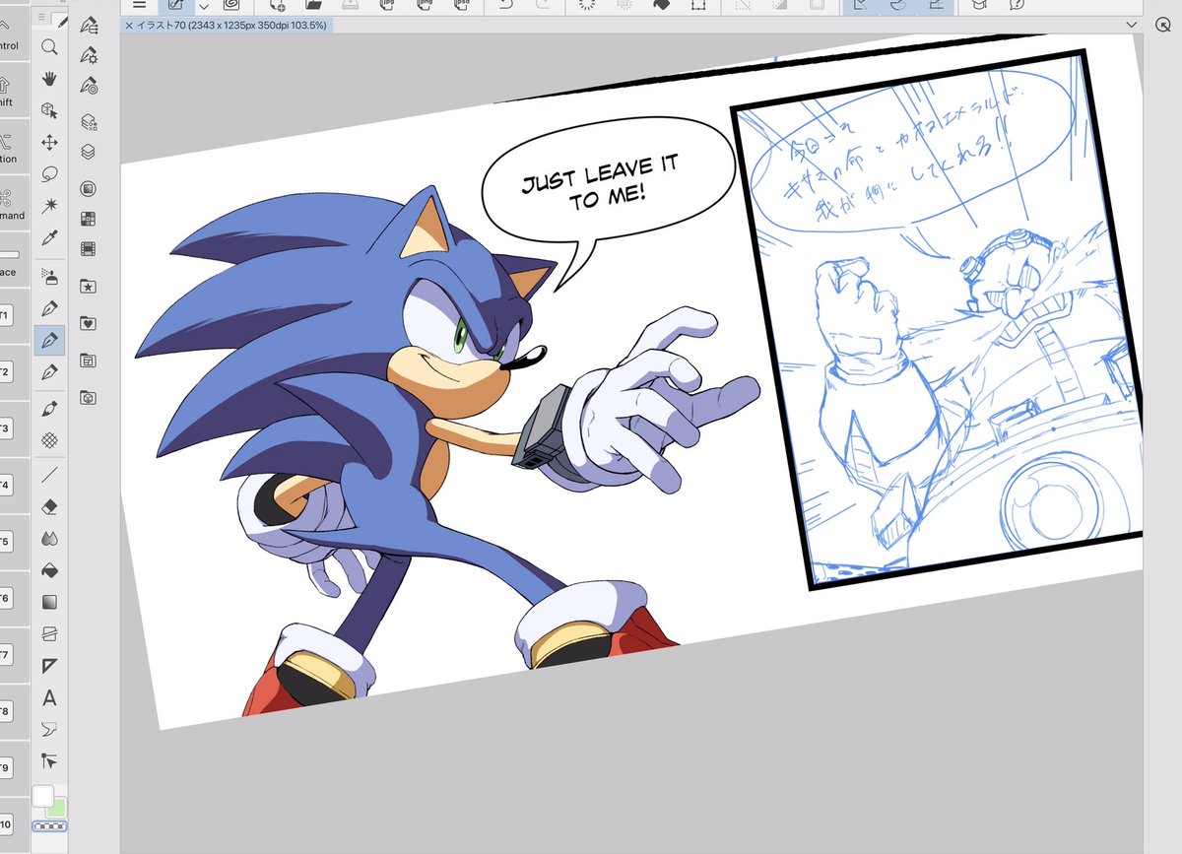1182x854 pixels.
Task: Open the Layer stack palette icon
Action: (89, 152)
